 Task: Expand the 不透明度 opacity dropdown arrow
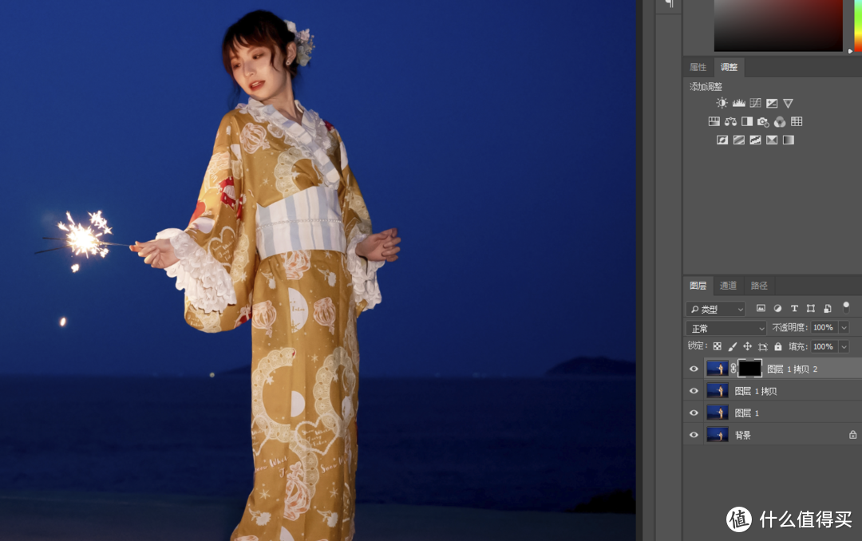tap(844, 328)
